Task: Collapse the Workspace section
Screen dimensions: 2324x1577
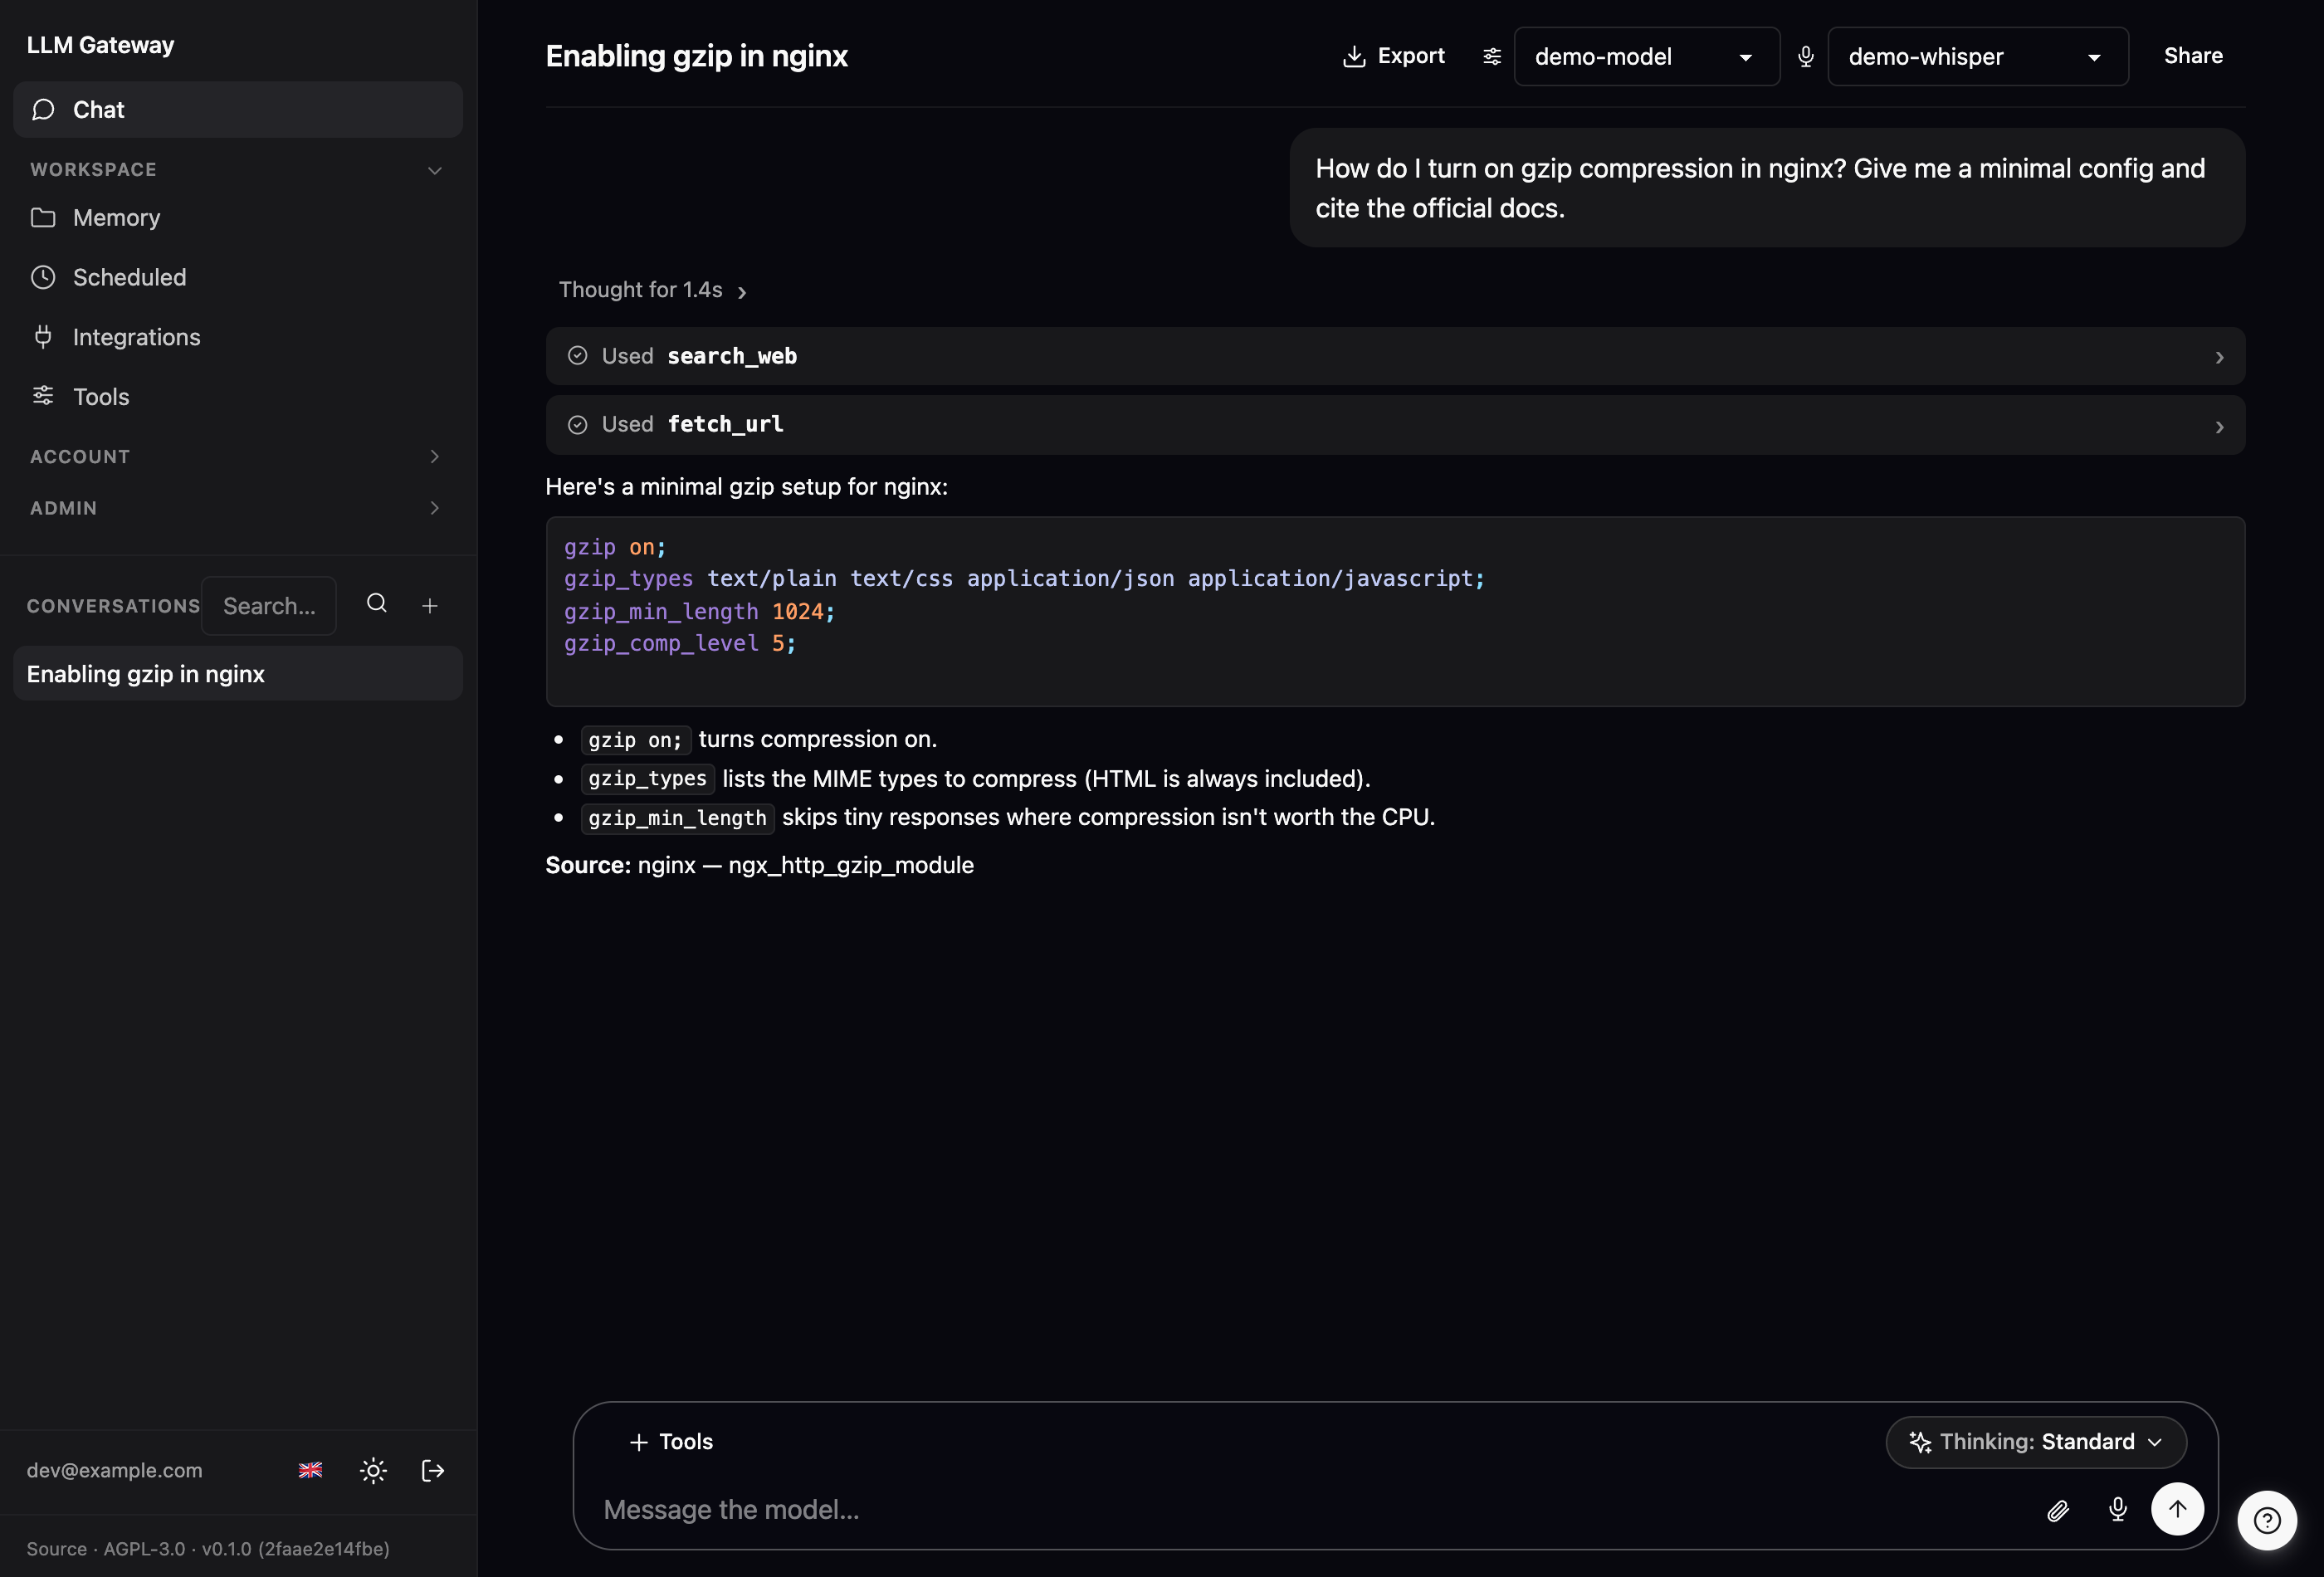Action: (x=237, y=170)
